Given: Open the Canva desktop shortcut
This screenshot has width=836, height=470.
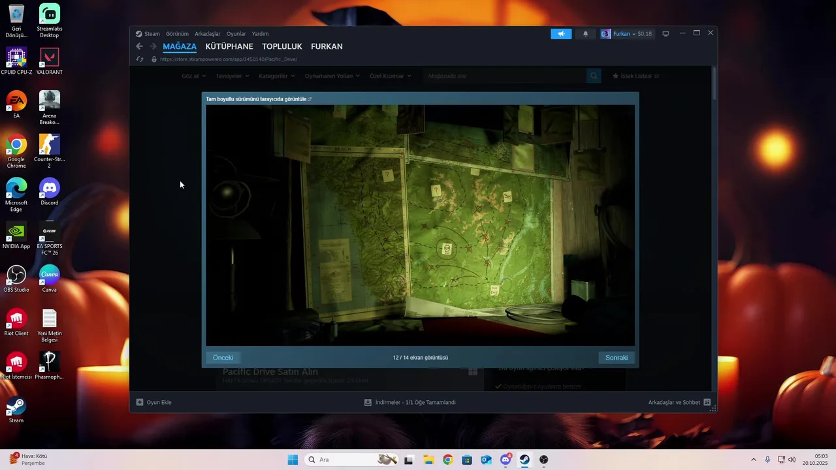Looking at the screenshot, I should tap(50, 279).
